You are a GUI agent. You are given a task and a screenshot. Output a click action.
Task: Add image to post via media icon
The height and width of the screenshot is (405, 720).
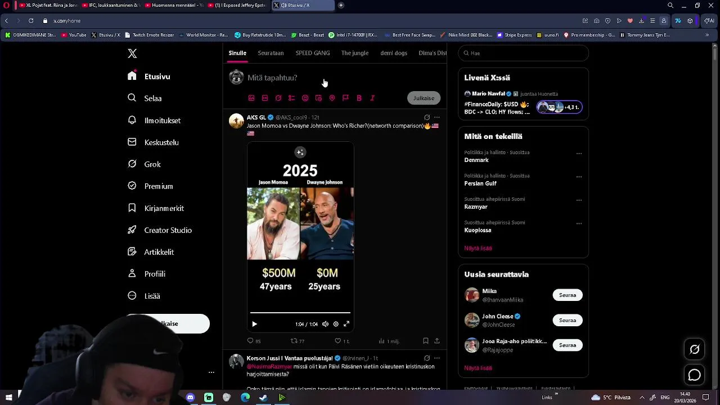click(x=251, y=98)
